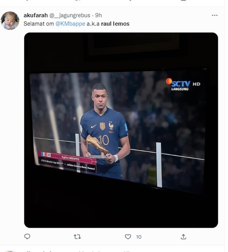Click the next tweet's avatar at the bottom
Image resolution: width=228 pixels, height=252 pixels.
click(10, 251)
